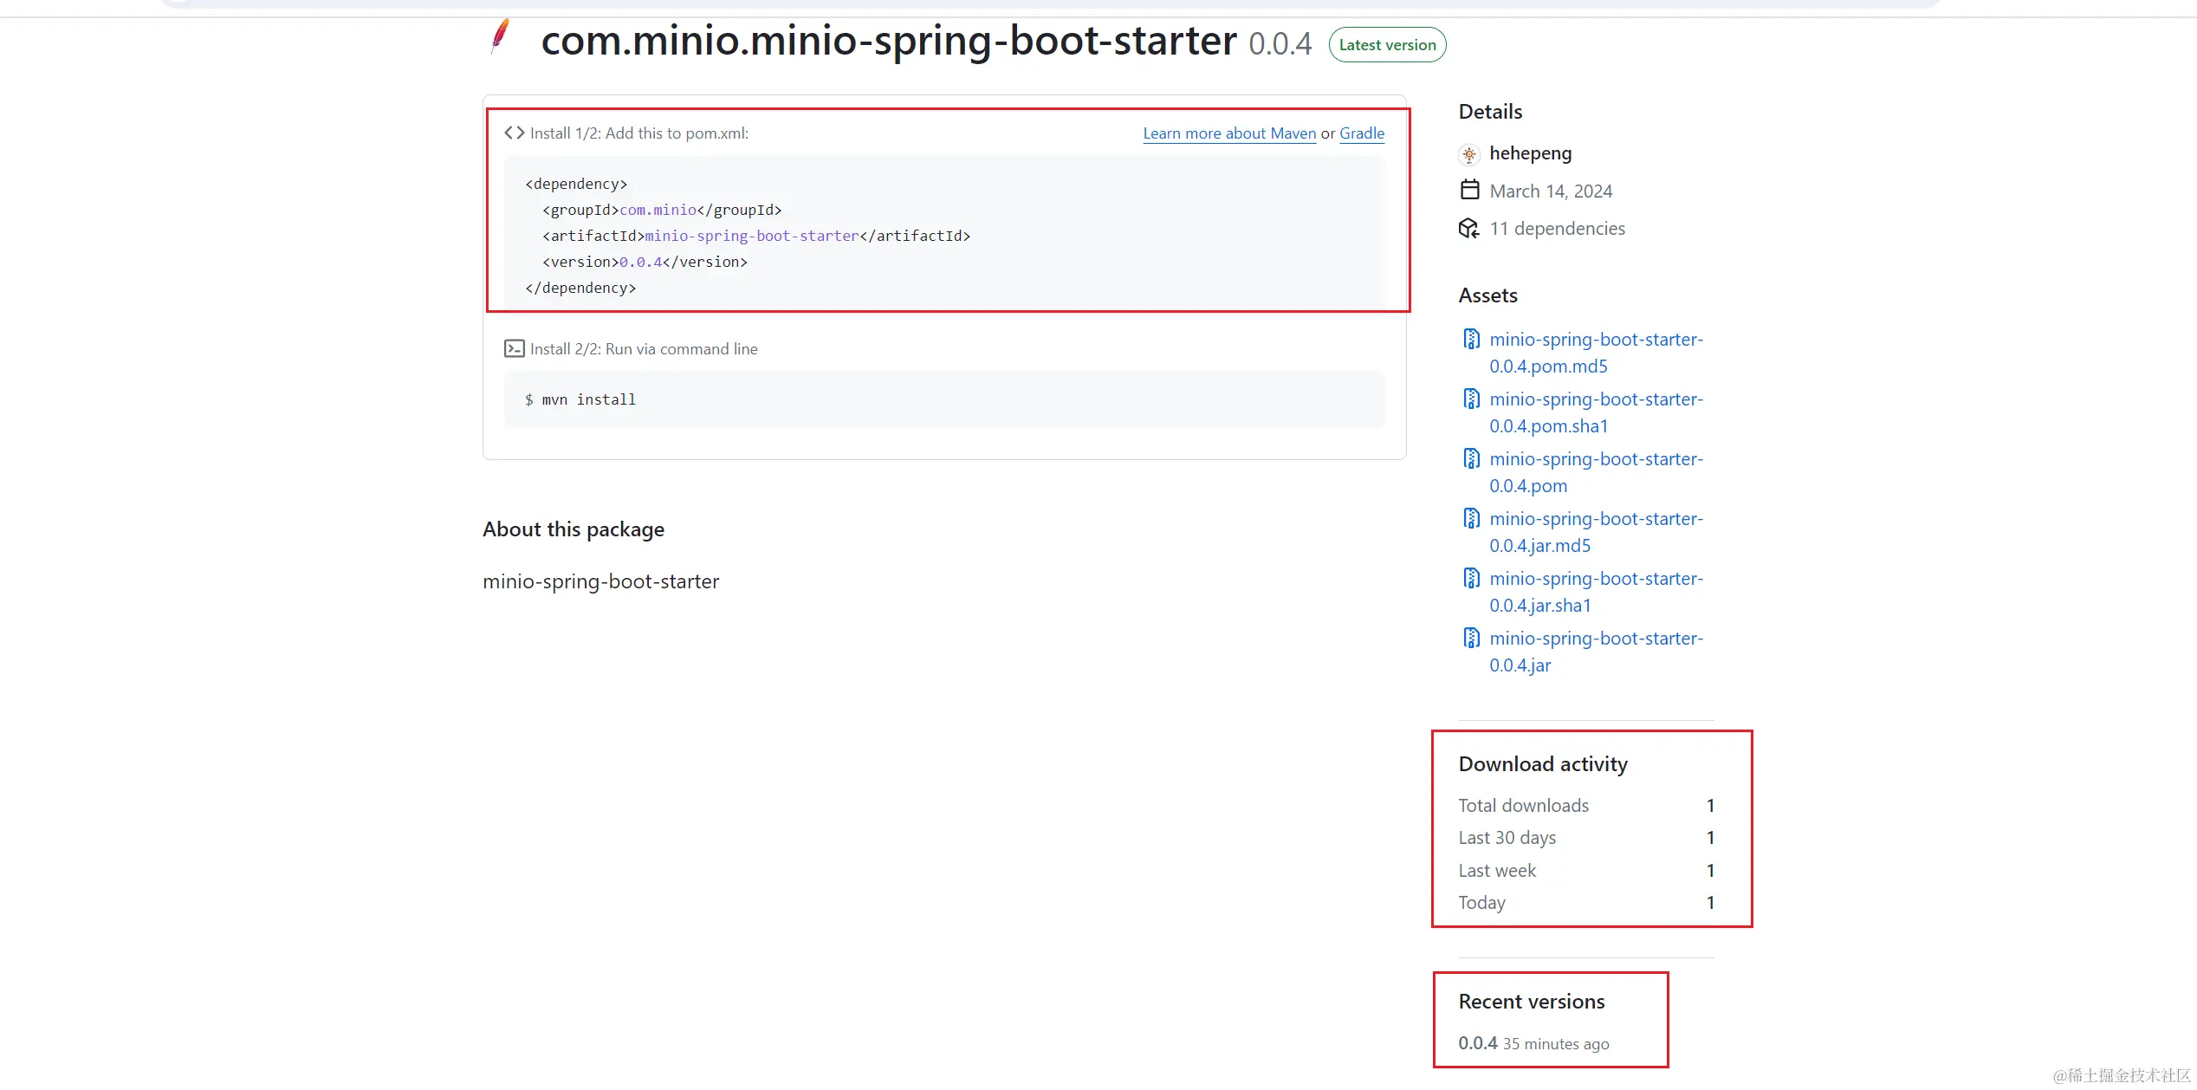Click the Latest version badge
The image size is (2197, 1090).
tap(1387, 45)
